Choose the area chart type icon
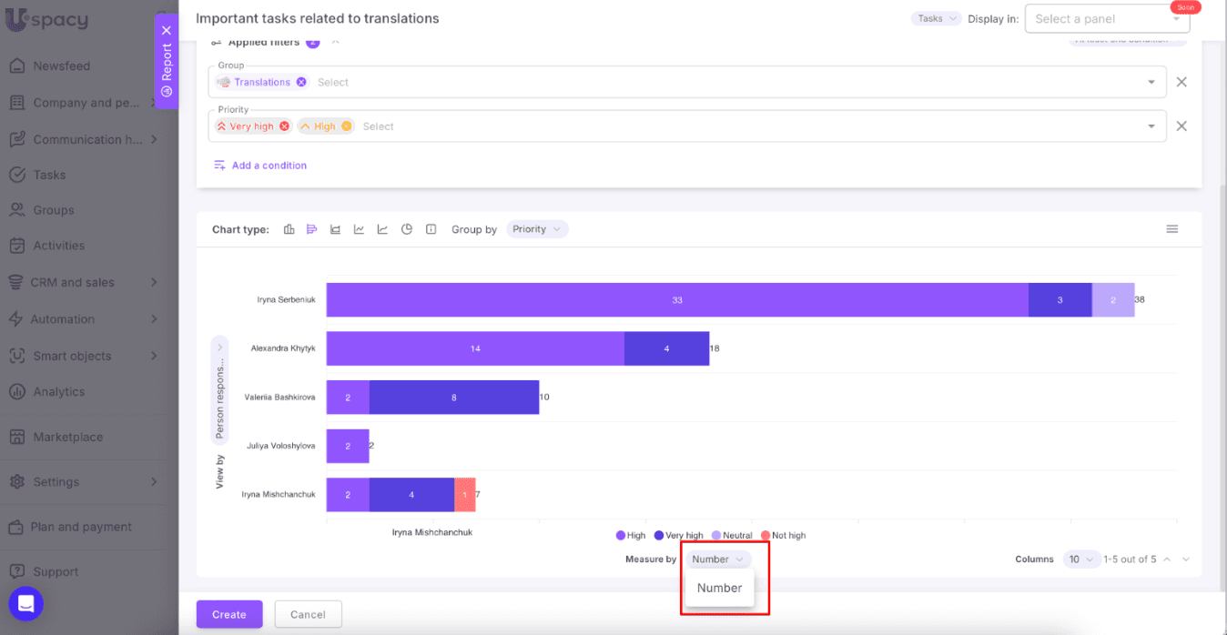 [335, 229]
